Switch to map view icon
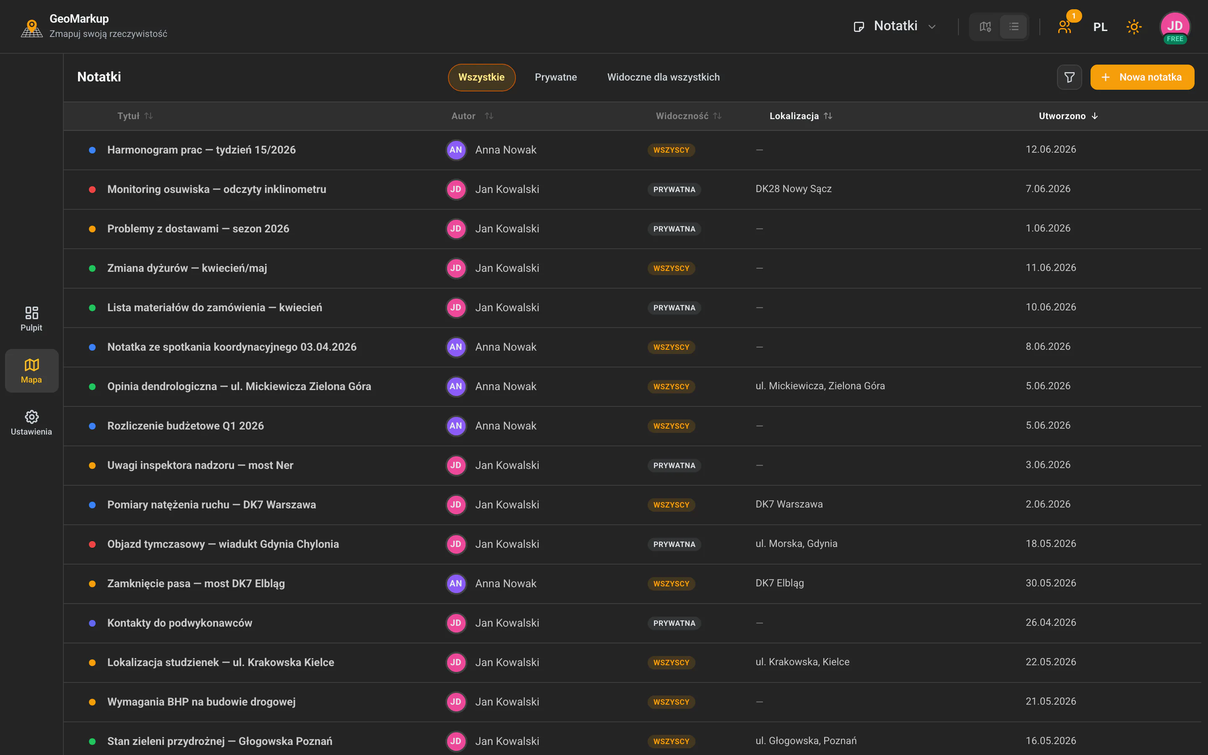Screen dimensions: 1208x755 (x=985, y=26)
